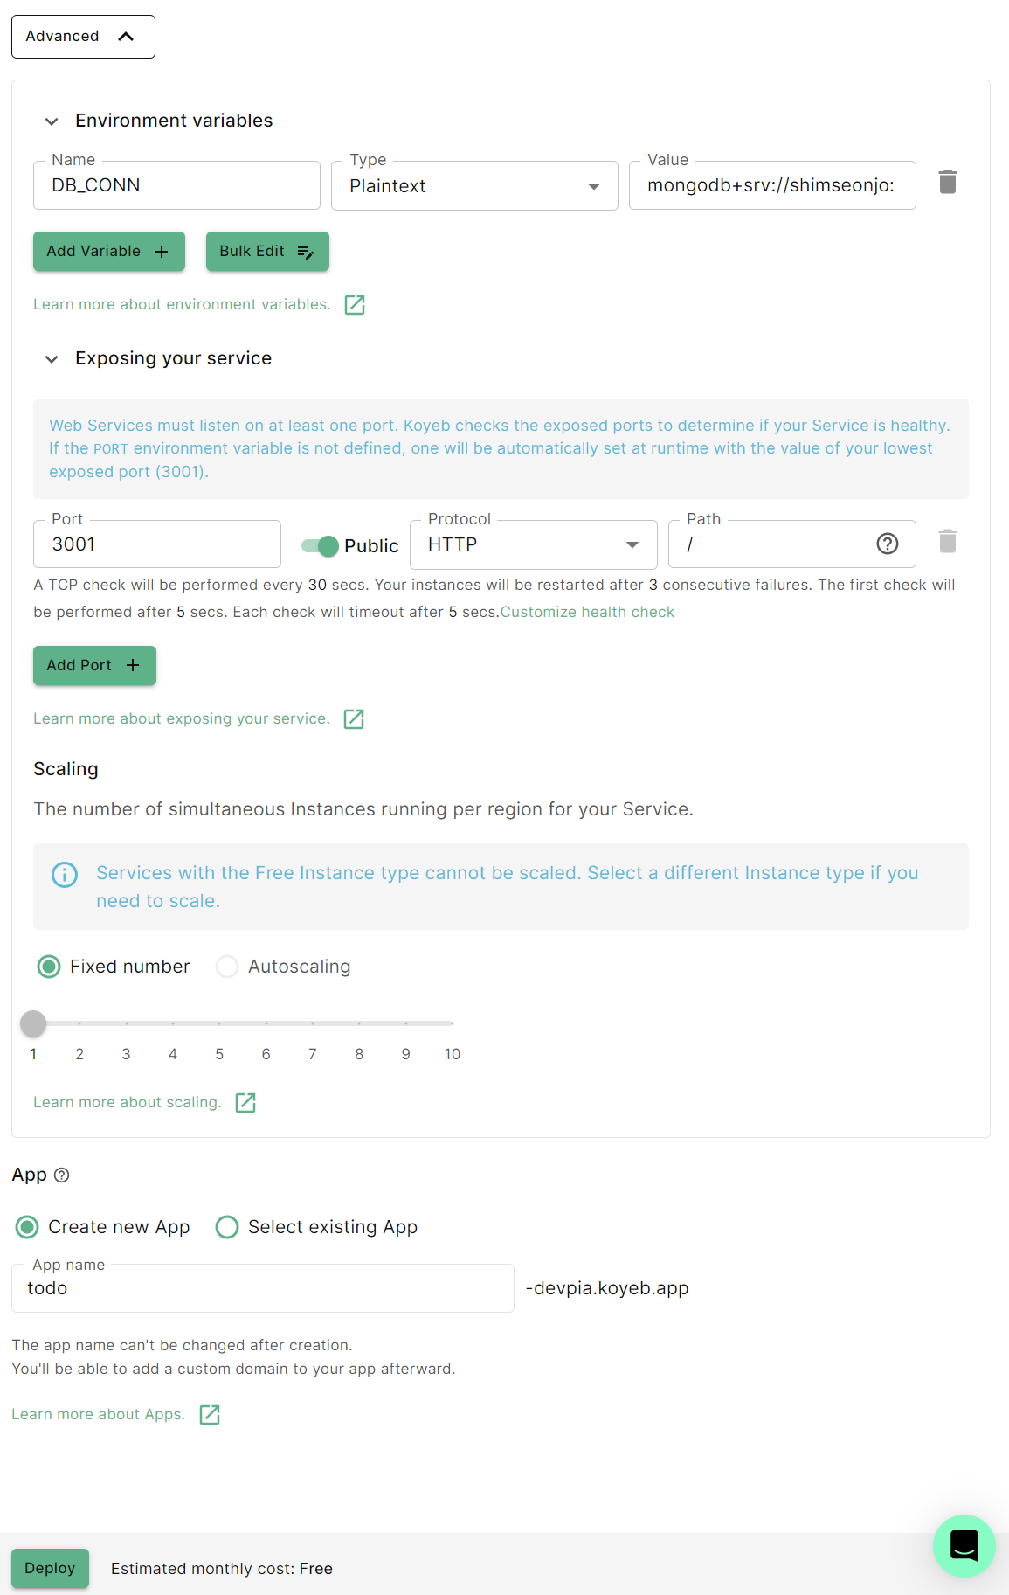Click the help icon next to App

click(62, 1175)
